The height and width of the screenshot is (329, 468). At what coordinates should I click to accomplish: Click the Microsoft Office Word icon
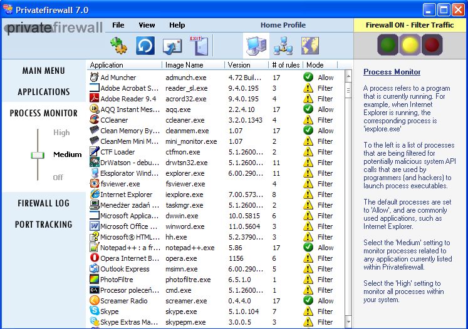pos(95,226)
